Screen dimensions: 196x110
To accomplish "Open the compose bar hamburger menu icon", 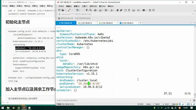I will [x=194, y=101].
